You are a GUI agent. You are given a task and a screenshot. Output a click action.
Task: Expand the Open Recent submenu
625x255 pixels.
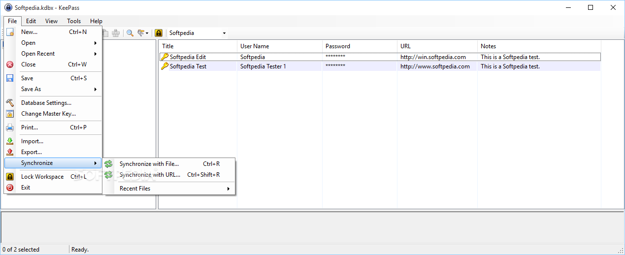(x=53, y=54)
